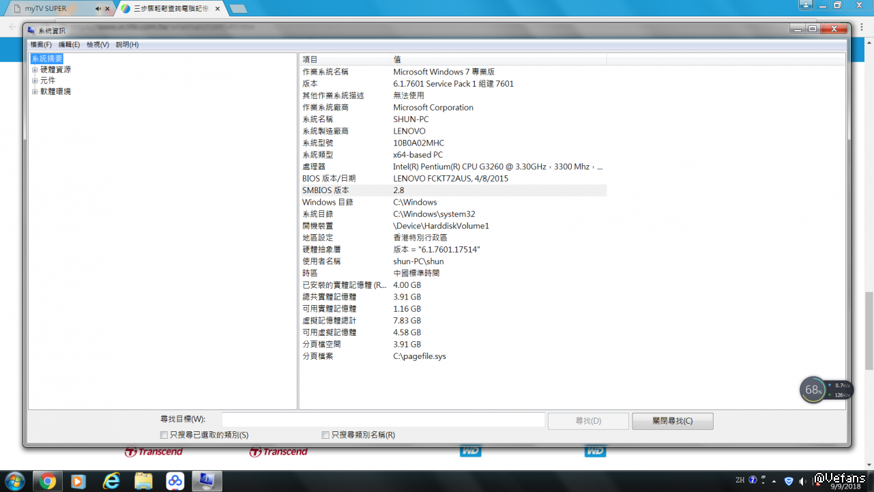Open the Windows Start menu
Image resolution: width=874 pixels, height=492 pixels.
click(14, 480)
